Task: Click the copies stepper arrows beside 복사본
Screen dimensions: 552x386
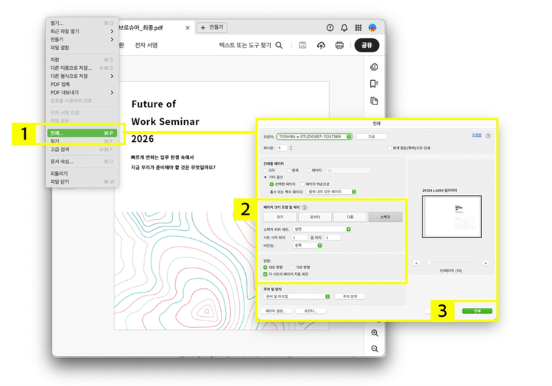Action: click(291, 148)
